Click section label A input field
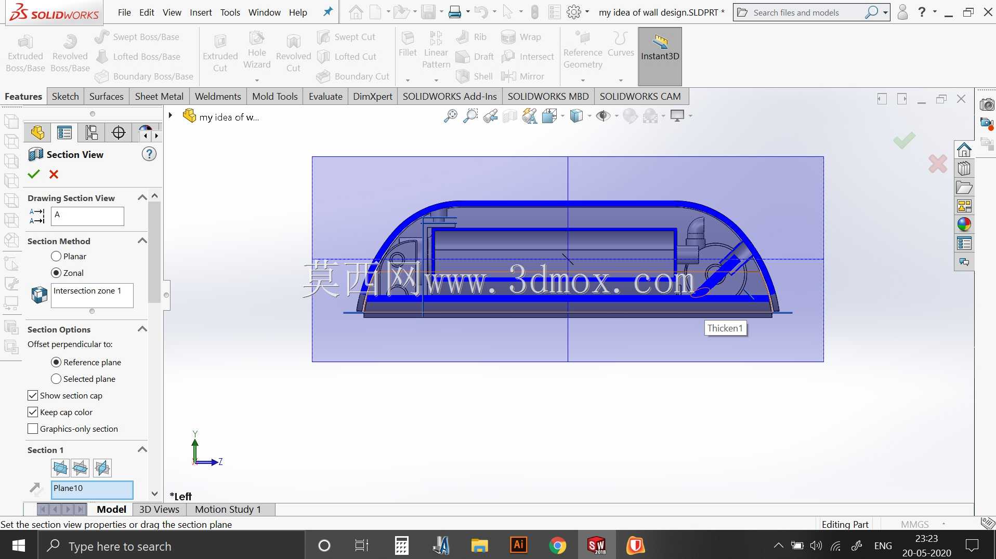 (87, 216)
